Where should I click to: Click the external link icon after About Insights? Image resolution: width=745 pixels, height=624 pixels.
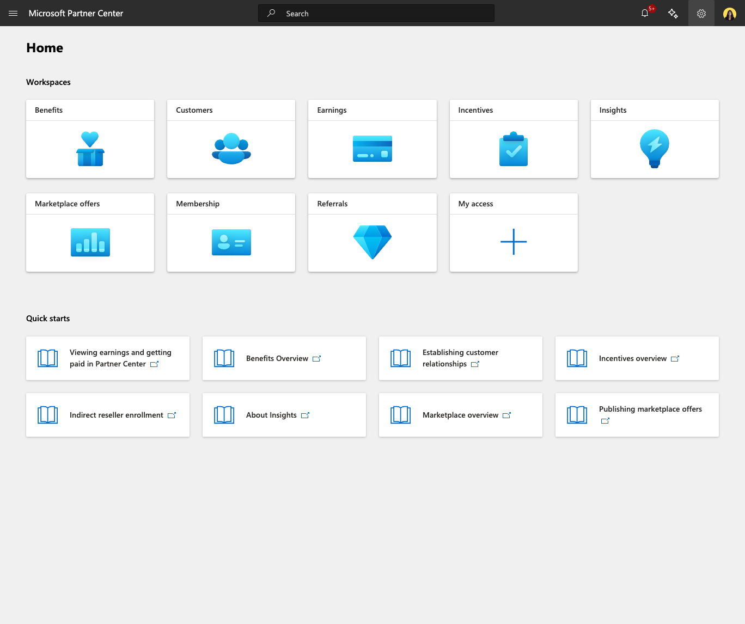click(x=306, y=415)
